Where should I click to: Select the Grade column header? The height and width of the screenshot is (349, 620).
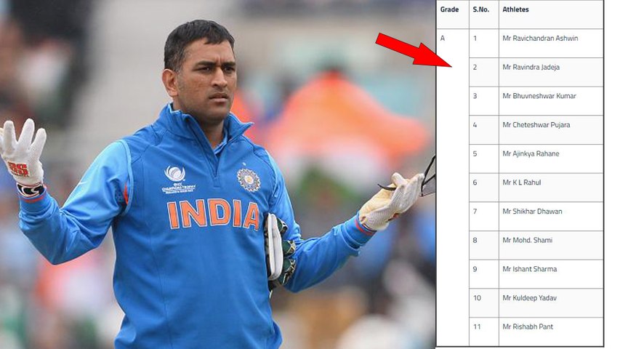point(450,9)
